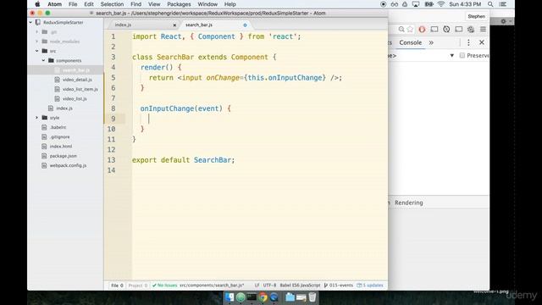Image resolution: width=542 pixels, height=305 pixels.
Task: Collapse the src folder
Action: [37, 51]
